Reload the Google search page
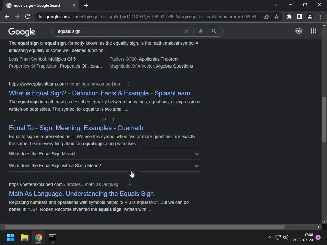 27,17
